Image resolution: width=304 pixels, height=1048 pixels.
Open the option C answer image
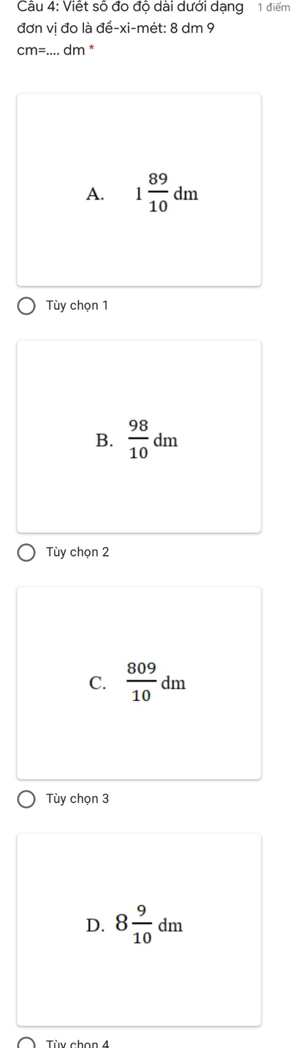139,683
